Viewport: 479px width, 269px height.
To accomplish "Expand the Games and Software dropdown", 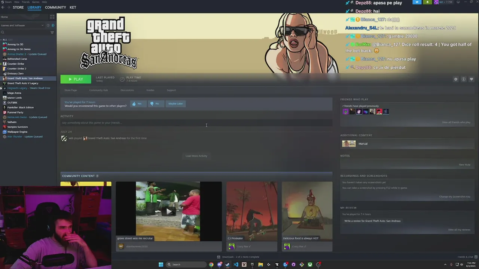I will (22, 25).
